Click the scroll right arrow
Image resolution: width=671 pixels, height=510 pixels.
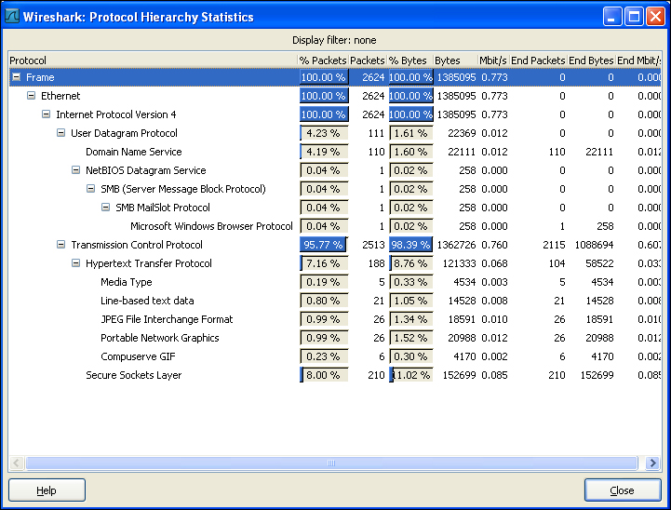click(652, 463)
